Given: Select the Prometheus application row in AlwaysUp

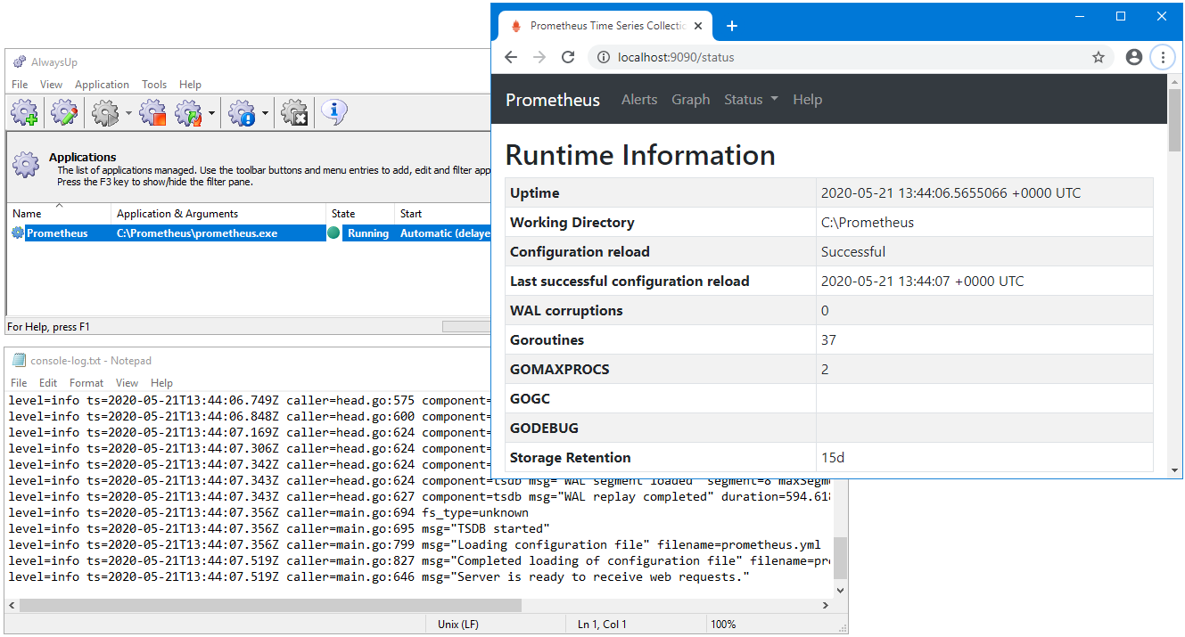Looking at the screenshot, I should point(250,233).
